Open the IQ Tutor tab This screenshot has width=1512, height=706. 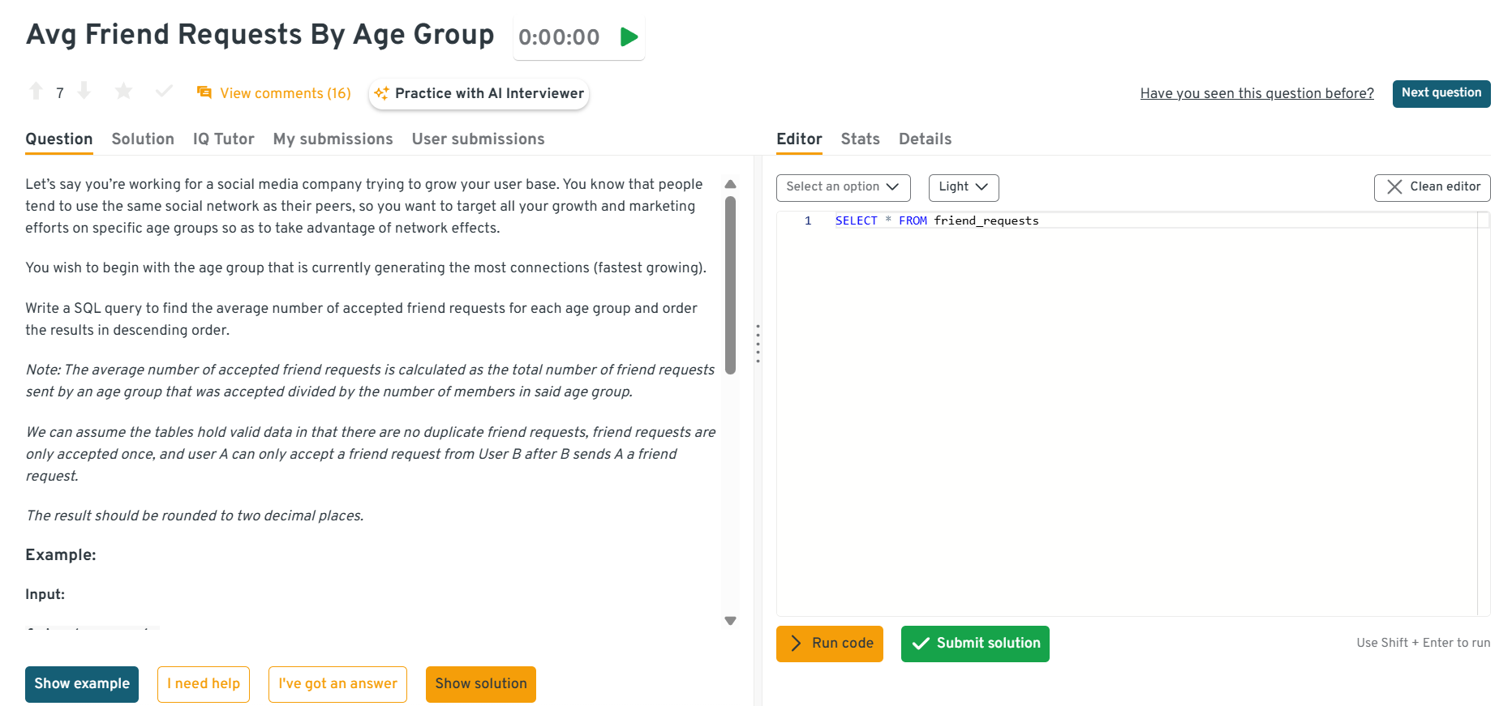pos(223,139)
